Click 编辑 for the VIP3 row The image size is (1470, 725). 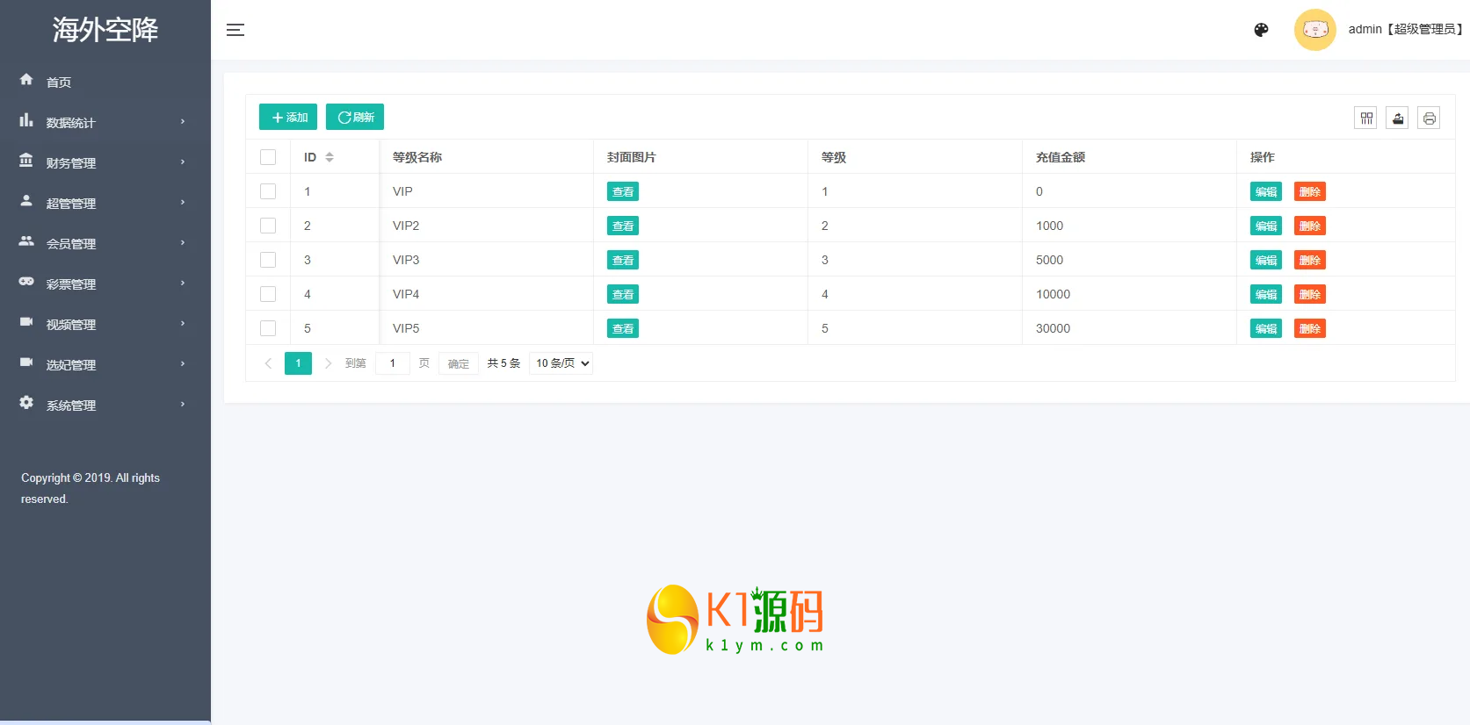click(1266, 260)
